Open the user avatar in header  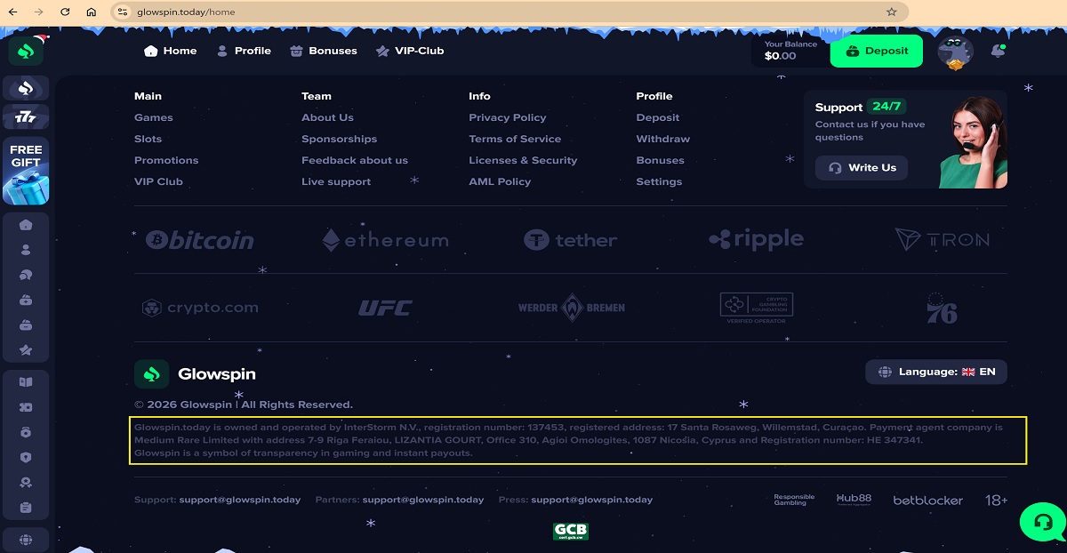point(956,52)
